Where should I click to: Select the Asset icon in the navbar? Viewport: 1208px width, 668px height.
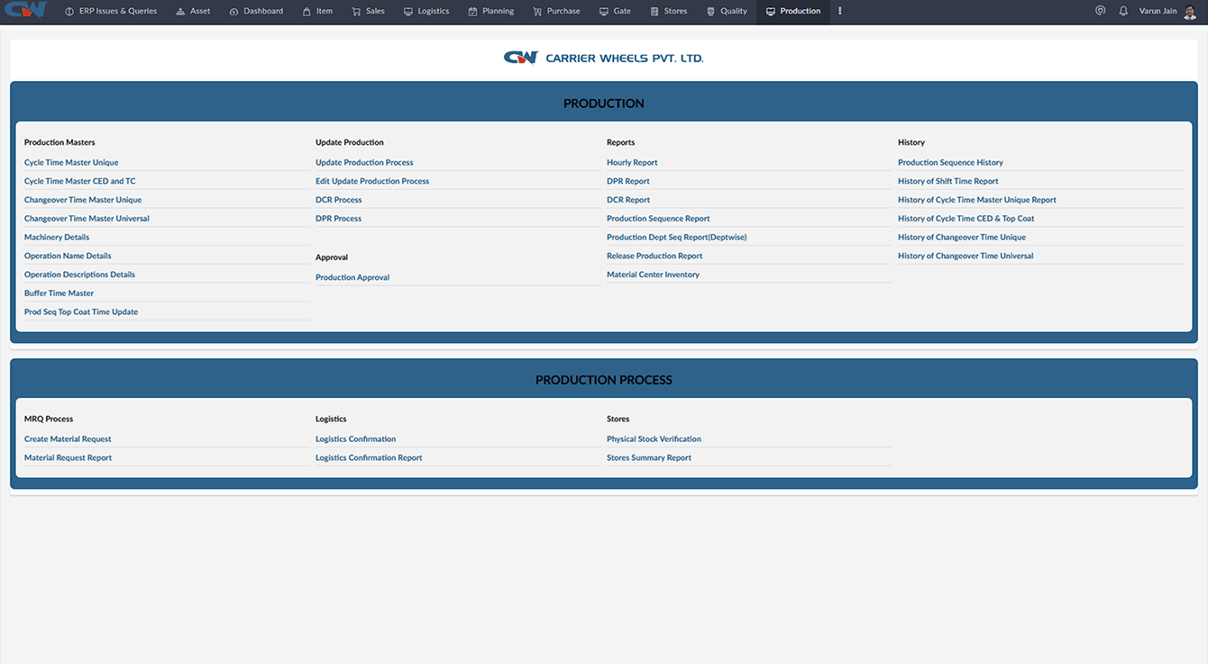coord(180,11)
